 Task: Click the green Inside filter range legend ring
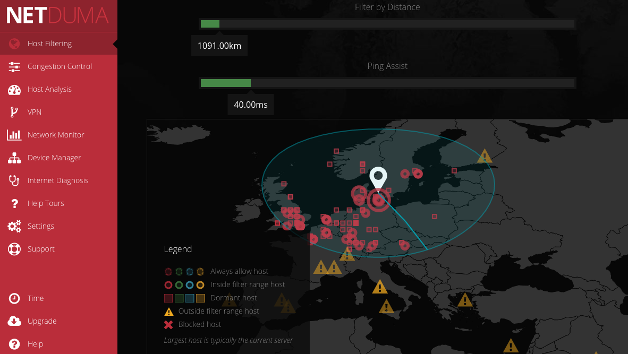coord(179,285)
